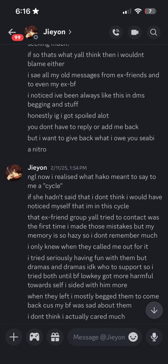The height and width of the screenshot is (364, 168).
Task: Tap the microphone voice message icon
Action: coord(154,337)
